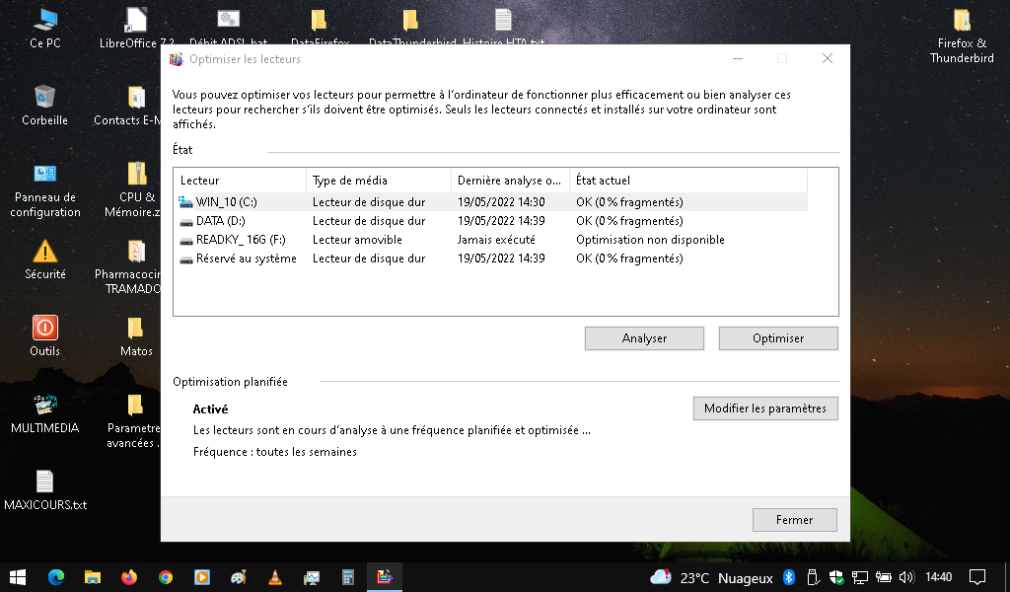
Task: Click the taskbar clock 14:40
Action: [939, 577]
